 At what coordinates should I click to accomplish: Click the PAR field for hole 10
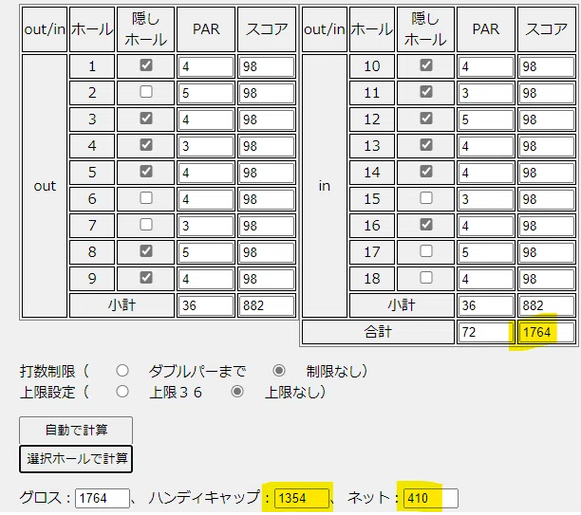[x=486, y=66]
